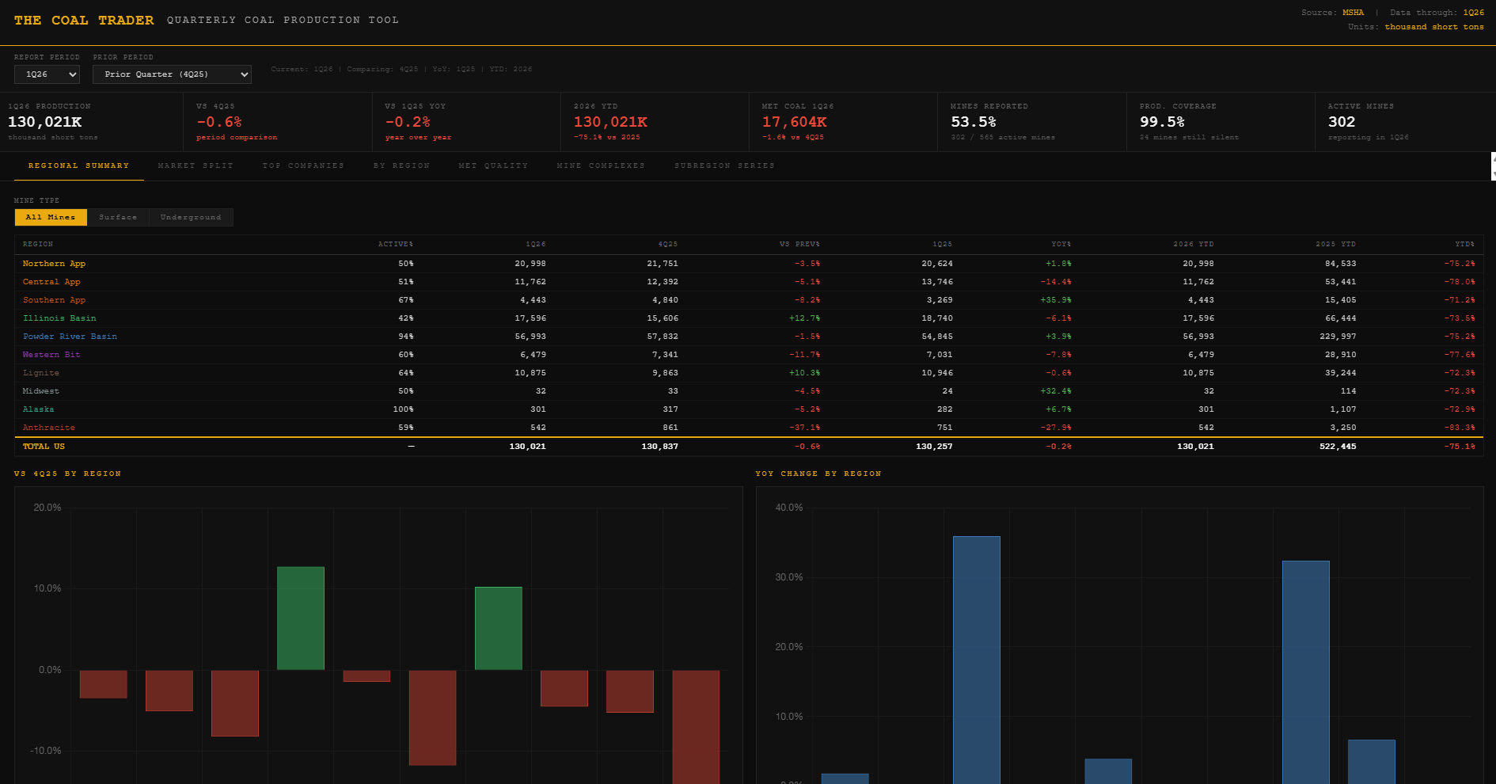Open the Mine Complexes tab
This screenshot has height=784, width=1496.
pyautogui.click(x=601, y=166)
